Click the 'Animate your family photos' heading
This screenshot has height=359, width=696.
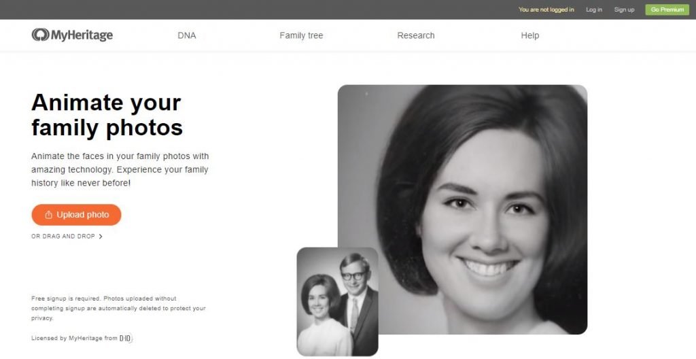107,115
